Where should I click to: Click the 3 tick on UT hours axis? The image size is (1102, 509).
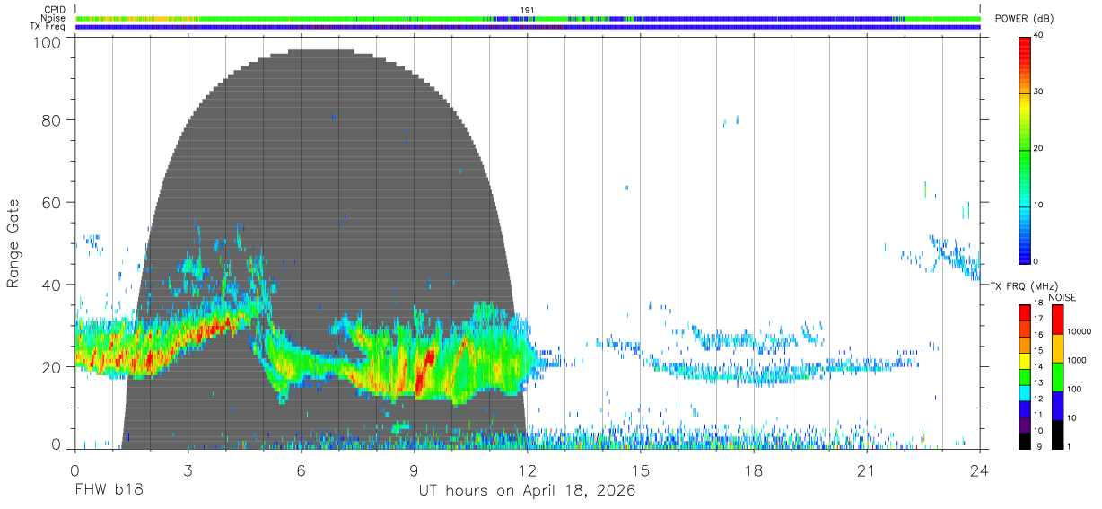[x=188, y=470]
